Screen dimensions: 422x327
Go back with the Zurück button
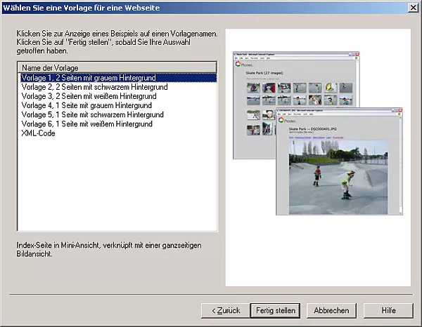(223, 310)
